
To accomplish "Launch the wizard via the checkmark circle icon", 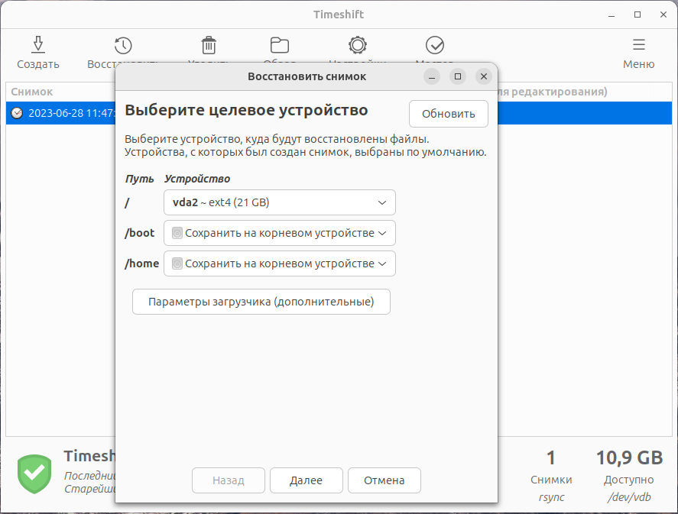I will click(x=435, y=45).
